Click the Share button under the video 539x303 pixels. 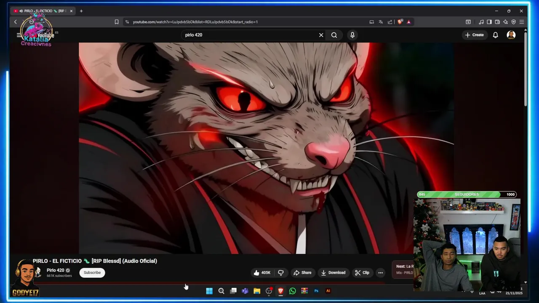tap(302, 273)
